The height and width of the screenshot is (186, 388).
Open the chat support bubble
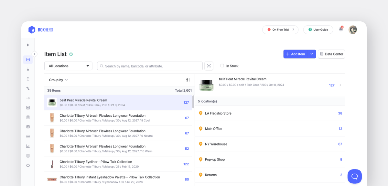(x=354, y=176)
